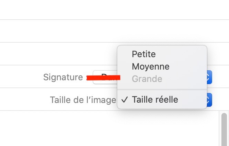Screen dimensions: 229x146
Task: Click the Signature blue up-down arrows
Action: 209,77
